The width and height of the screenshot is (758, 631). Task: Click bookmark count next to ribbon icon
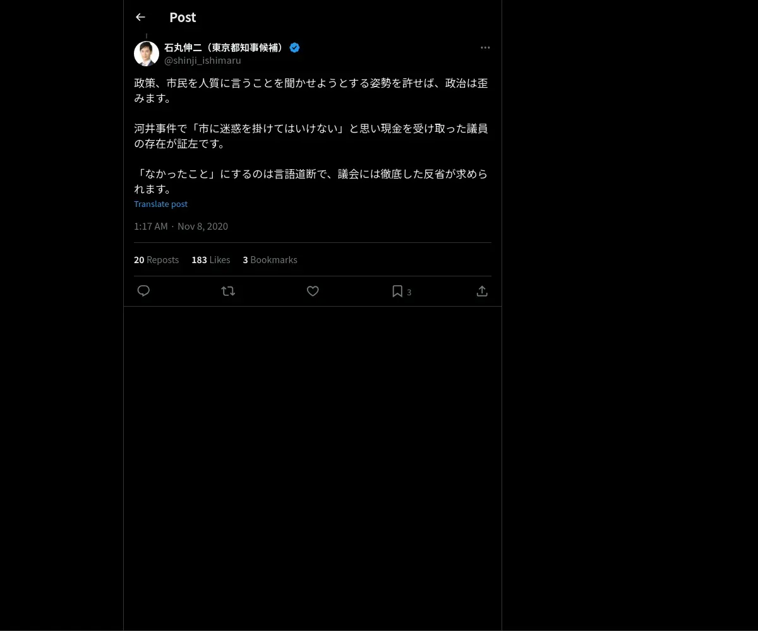pos(409,292)
